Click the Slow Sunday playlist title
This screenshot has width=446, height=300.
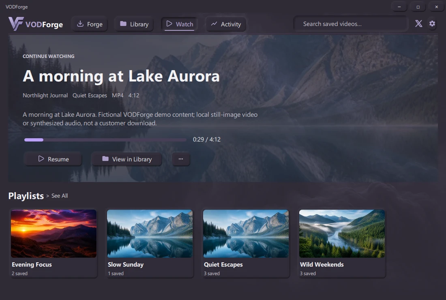click(126, 265)
